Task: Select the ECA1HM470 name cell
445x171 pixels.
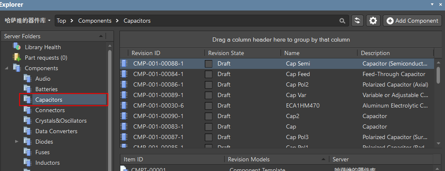Action: pos(303,105)
